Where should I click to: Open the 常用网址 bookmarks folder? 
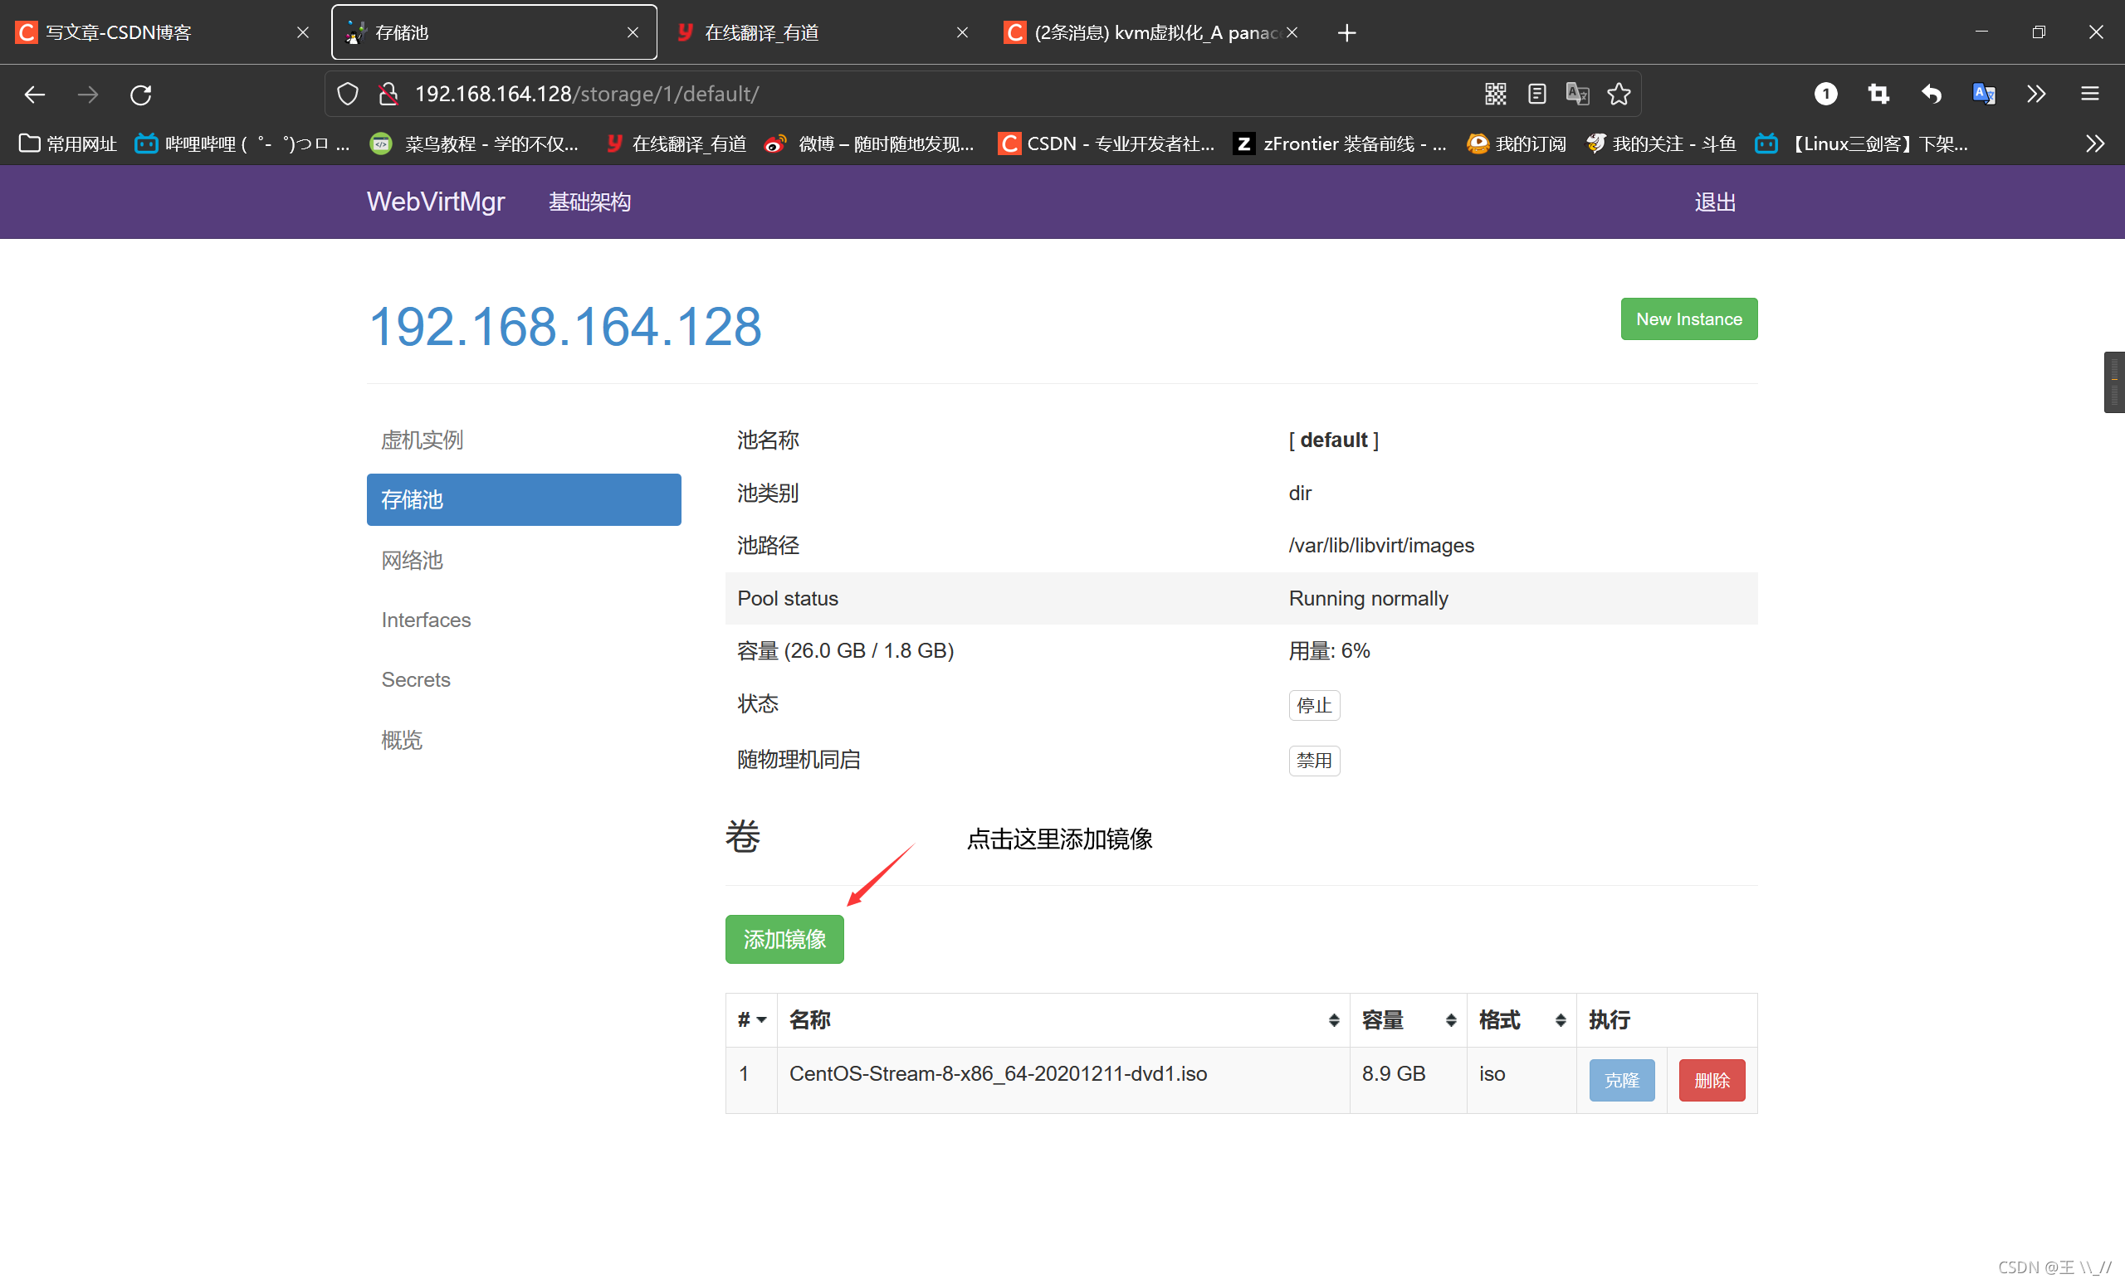click(x=67, y=143)
